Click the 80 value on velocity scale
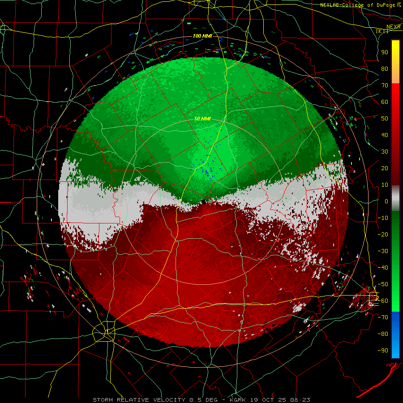Screen dimensions: 403x403 click(385, 69)
